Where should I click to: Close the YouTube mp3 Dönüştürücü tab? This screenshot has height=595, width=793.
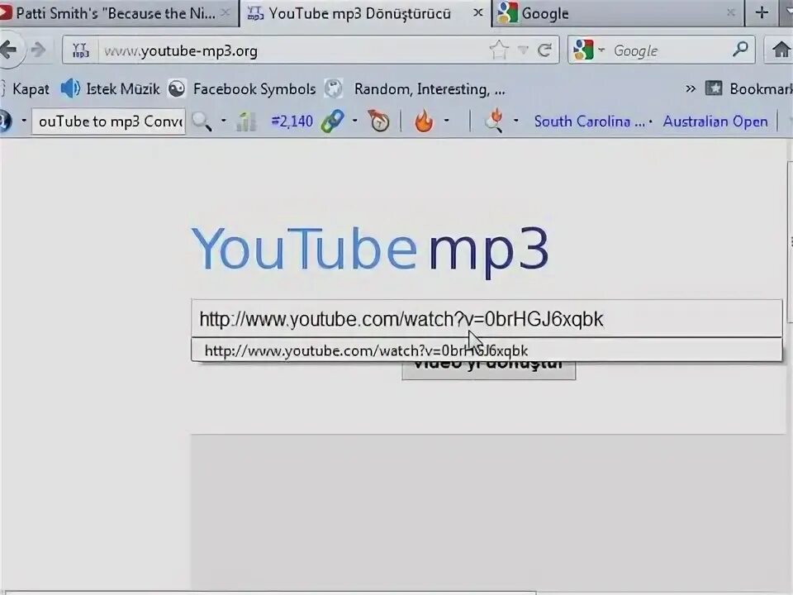(x=477, y=12)
